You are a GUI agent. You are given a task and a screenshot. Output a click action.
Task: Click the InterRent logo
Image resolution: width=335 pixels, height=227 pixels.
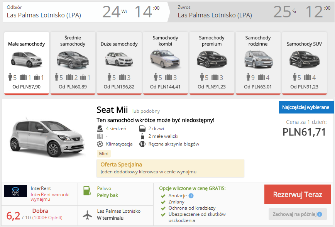(15, 191)
